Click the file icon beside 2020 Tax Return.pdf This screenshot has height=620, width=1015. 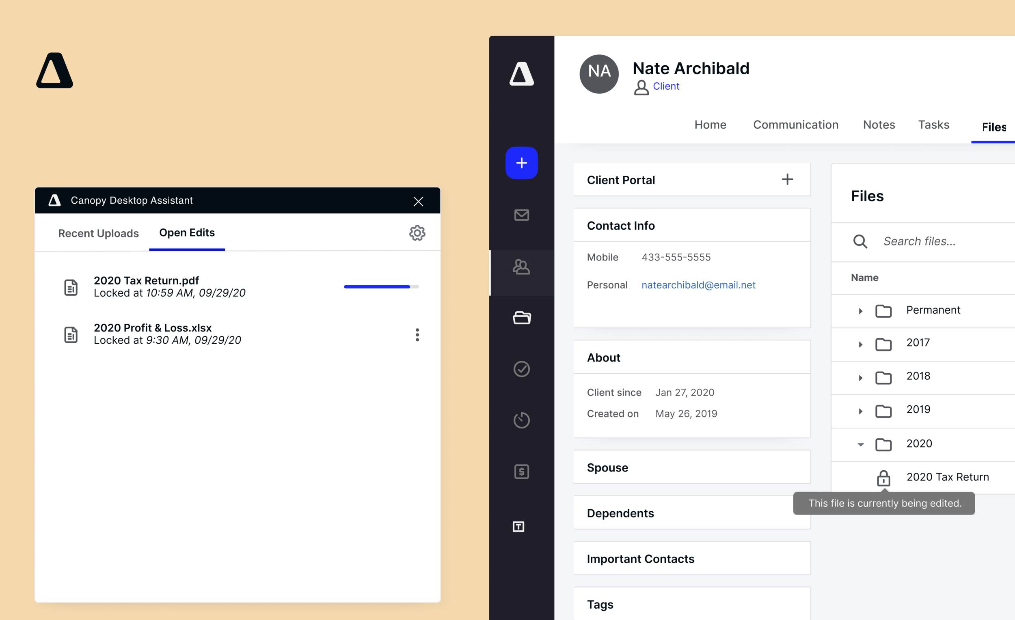point(71,287)
